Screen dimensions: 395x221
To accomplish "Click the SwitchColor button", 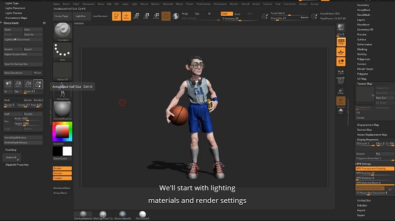I will tap(62, 159).
